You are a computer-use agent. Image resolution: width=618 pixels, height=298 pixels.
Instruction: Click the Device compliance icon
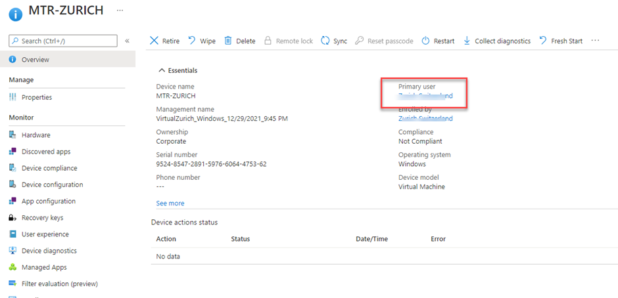12,168
